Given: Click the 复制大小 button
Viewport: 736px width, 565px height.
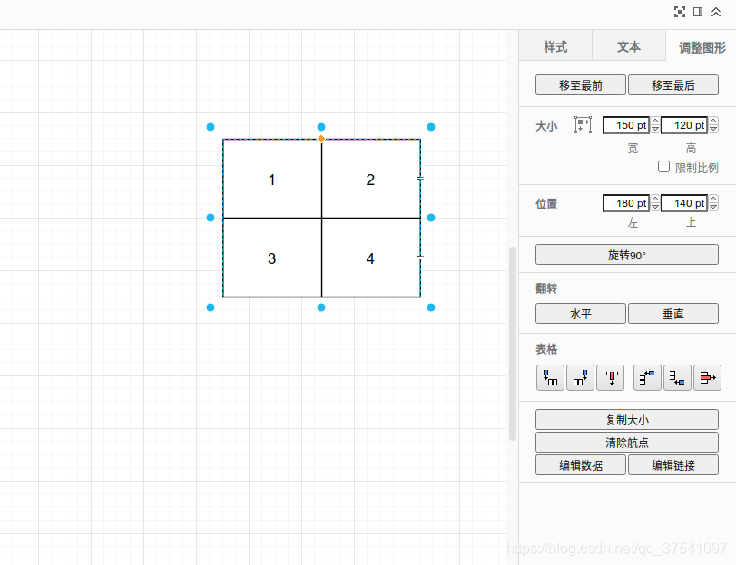Looking at the screenshot, I should pyautogui.click(x=626, y=420).
